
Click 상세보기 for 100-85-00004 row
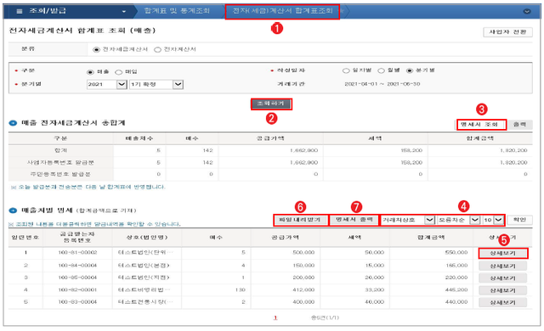[502, 278]
